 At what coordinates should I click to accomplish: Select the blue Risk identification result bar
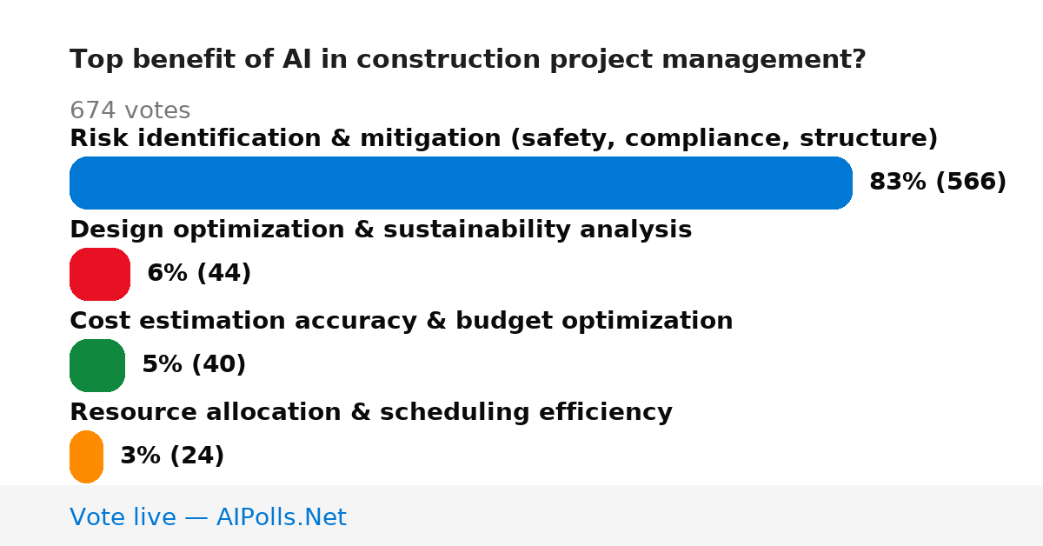pyautogui.click(x=461, y=183)
